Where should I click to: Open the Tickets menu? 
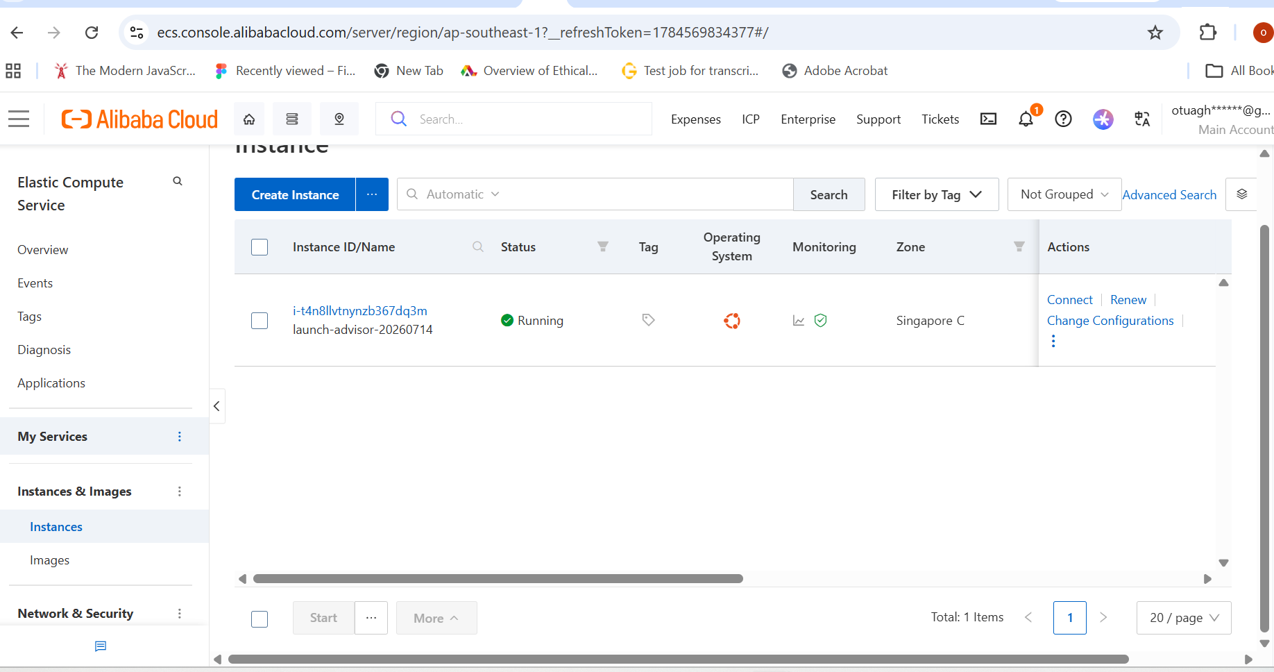pos(940,119)
